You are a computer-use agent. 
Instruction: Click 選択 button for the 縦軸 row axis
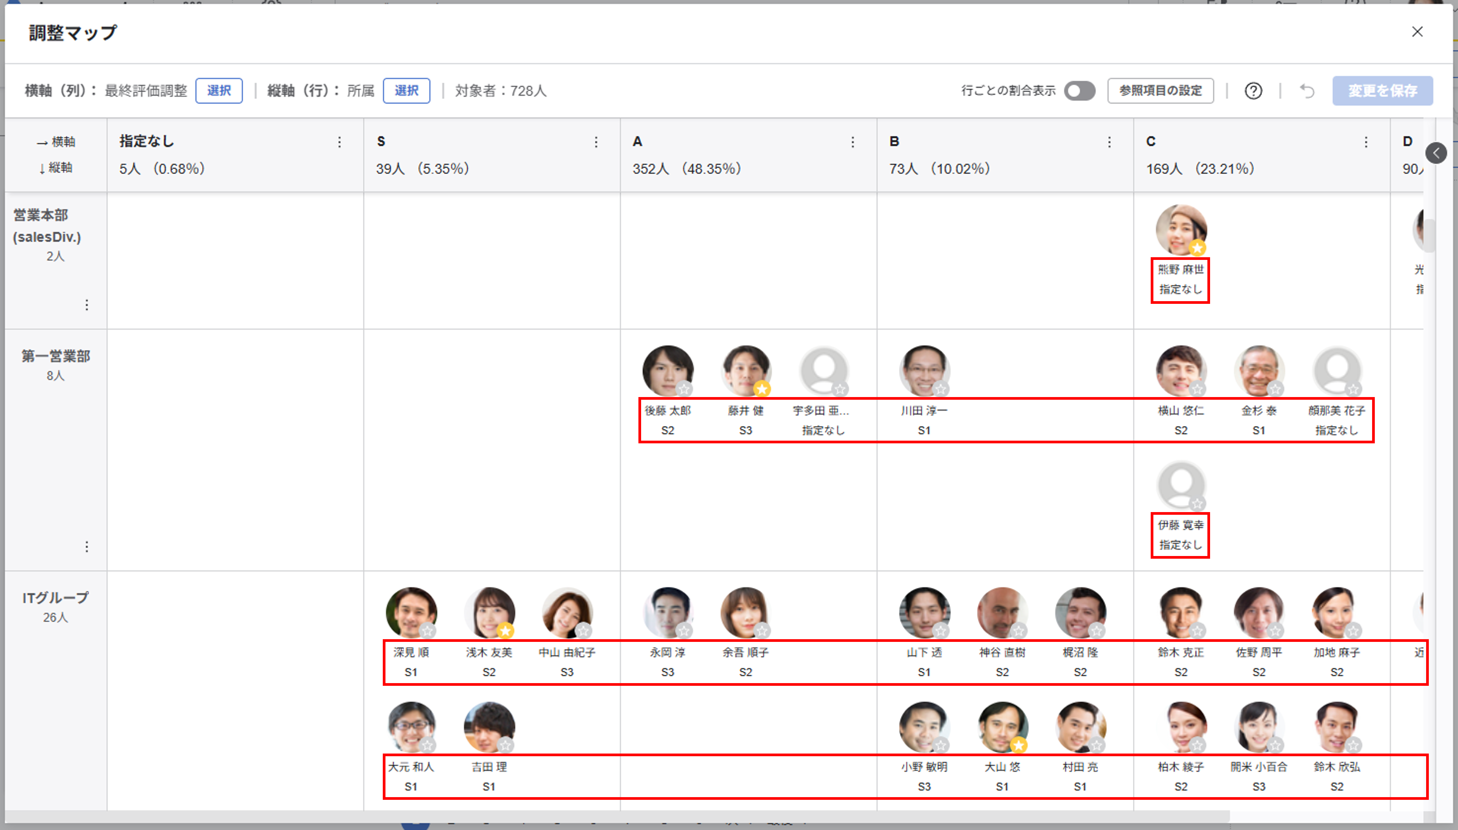pyautogui.click(x=406, y=91)
